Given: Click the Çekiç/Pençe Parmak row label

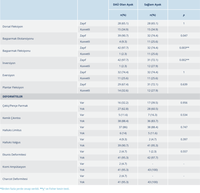Looking at the screenshot, I should point(15,106).
